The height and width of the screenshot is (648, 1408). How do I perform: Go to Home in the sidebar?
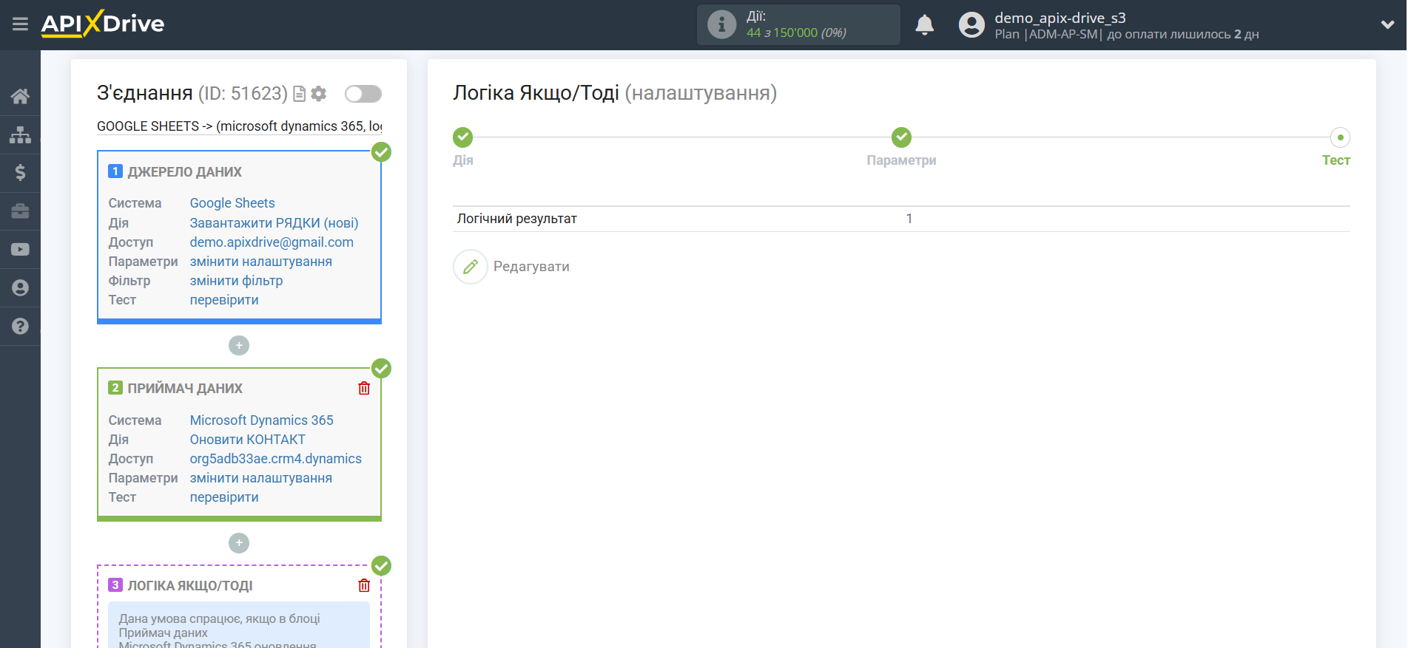point(20,96)
